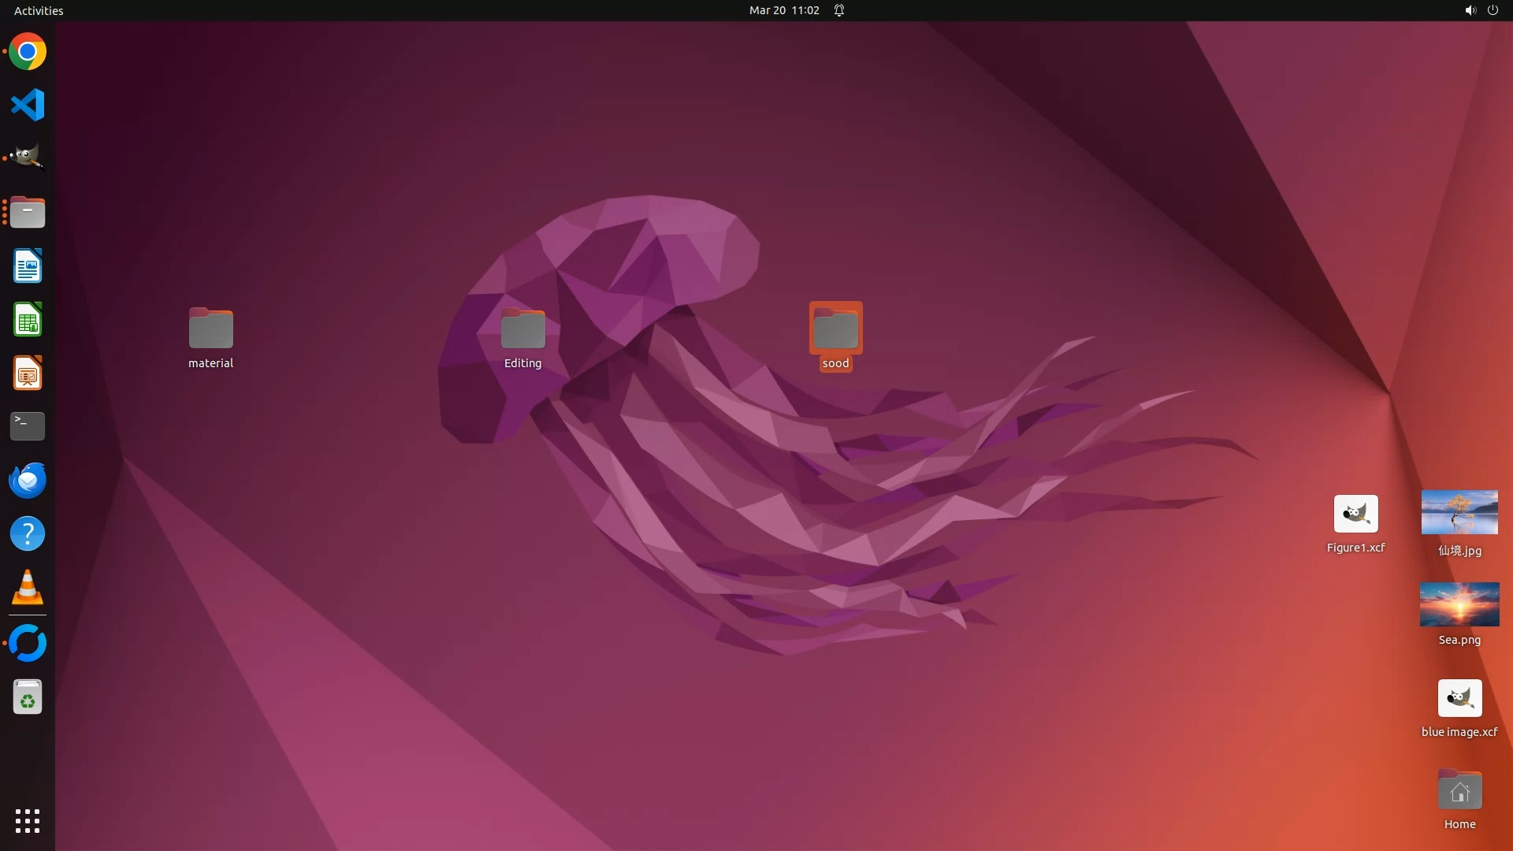
Task: Launch Thunderbird Mail from dock
Action: [28, 480]
